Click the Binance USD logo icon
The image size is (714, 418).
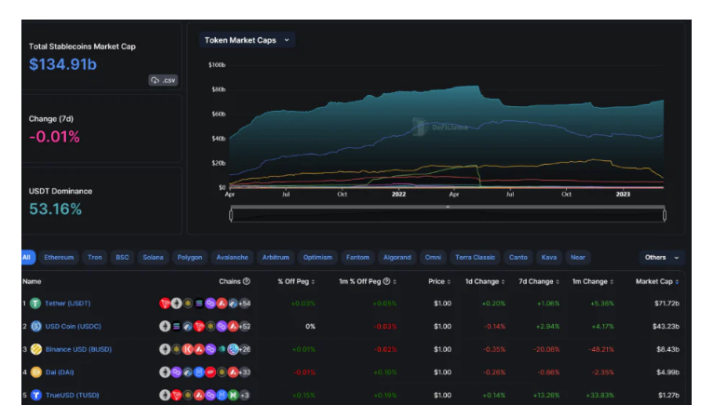click(x=36, y=349)
